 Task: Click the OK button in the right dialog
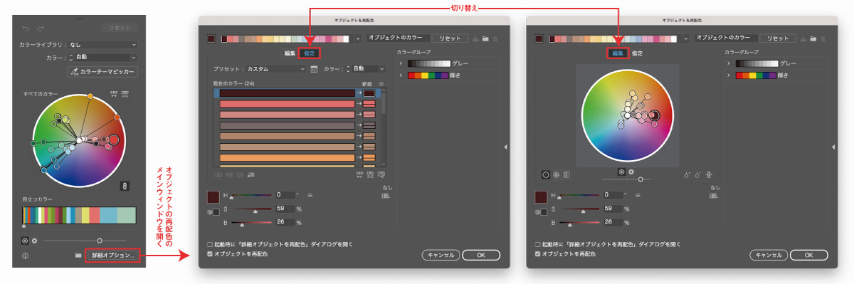808,254
